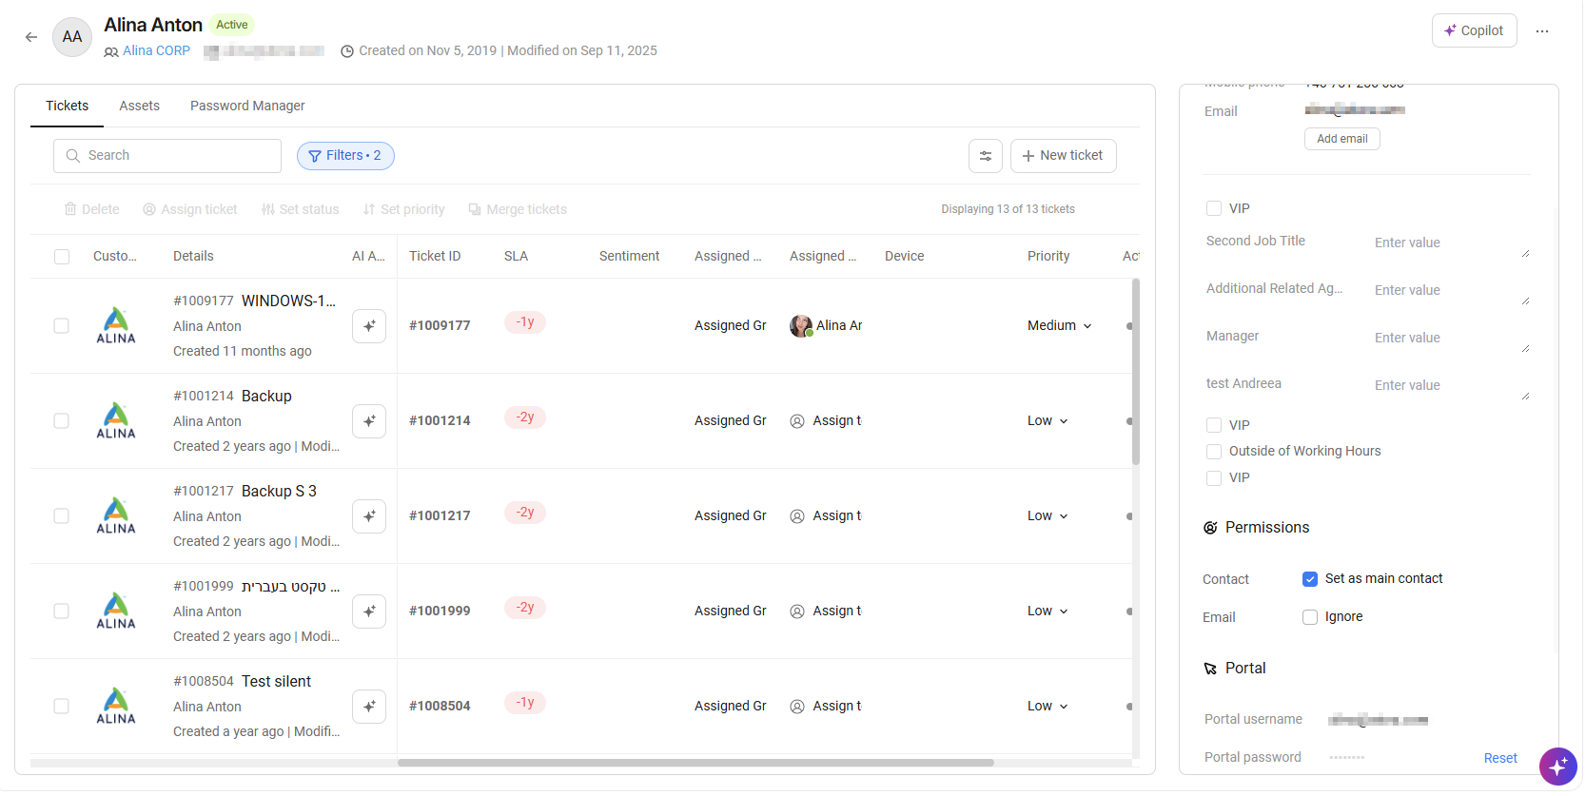Open AI assistant for ticket #1001217
1586x796 pixels.
coord(369,515)
